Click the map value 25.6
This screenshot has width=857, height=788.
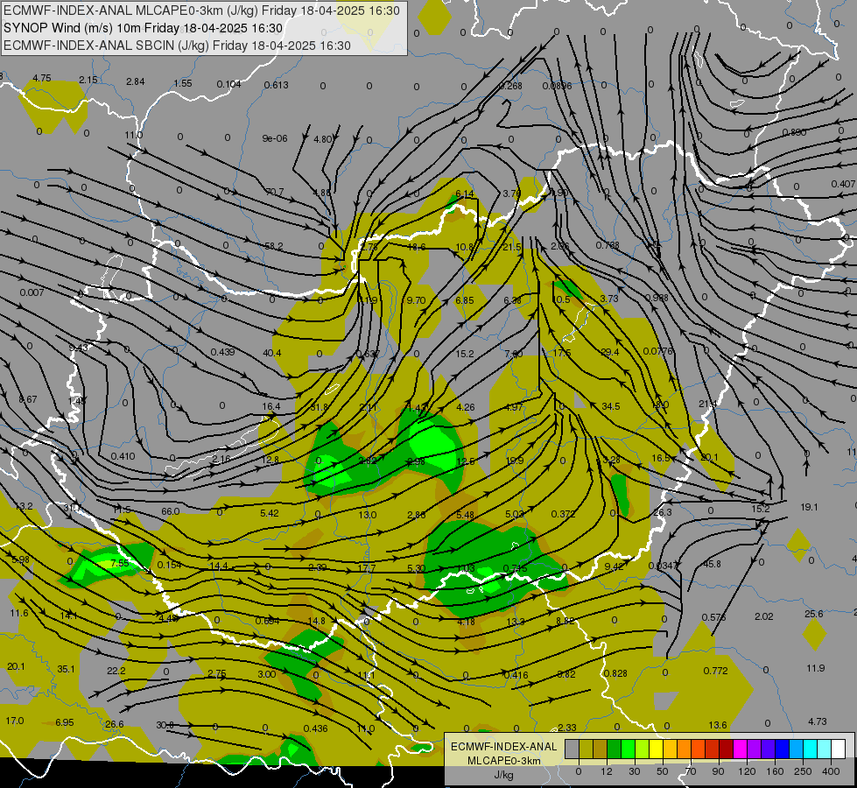[x=813, y=614]
